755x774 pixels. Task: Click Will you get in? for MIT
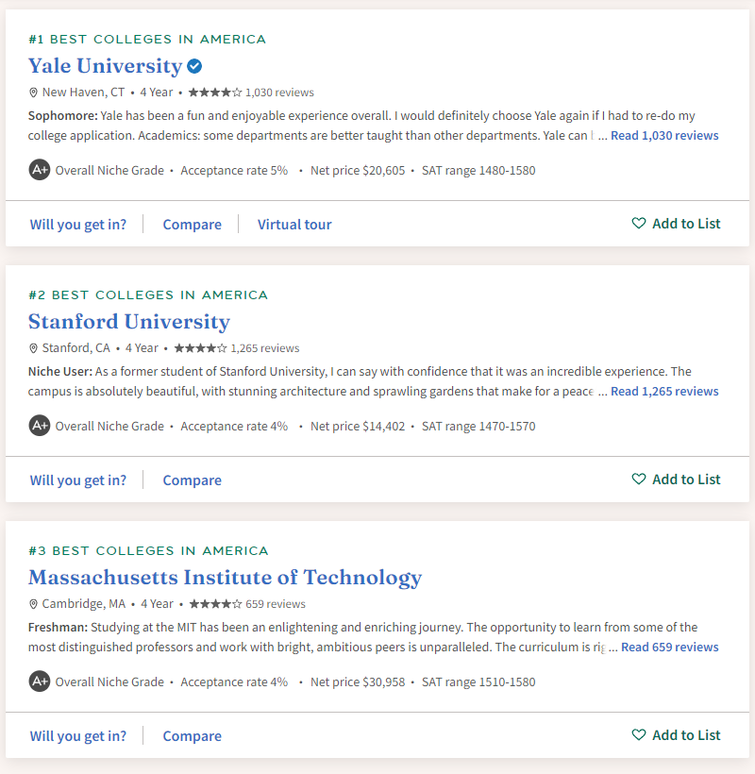(x=77, y=736)
